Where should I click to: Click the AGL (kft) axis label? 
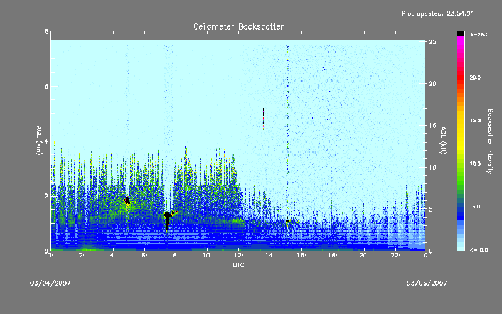click(443, 141)
